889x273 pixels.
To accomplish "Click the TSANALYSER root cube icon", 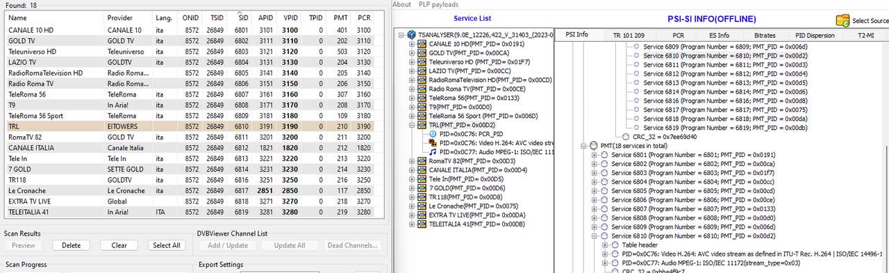I will [412, 34].
